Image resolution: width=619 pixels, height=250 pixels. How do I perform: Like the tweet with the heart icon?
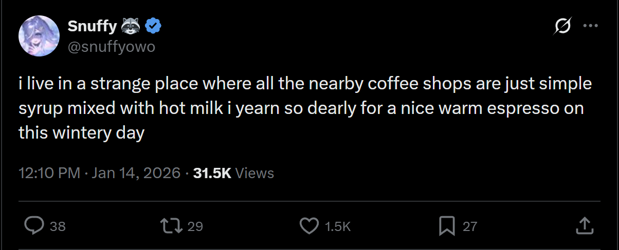[308, 225]
